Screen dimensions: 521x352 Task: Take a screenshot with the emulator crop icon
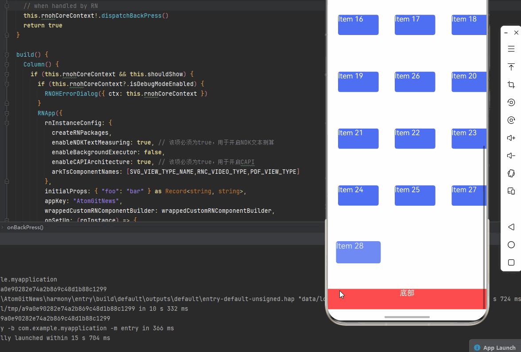pyautogui.click(x=511, y=84)
